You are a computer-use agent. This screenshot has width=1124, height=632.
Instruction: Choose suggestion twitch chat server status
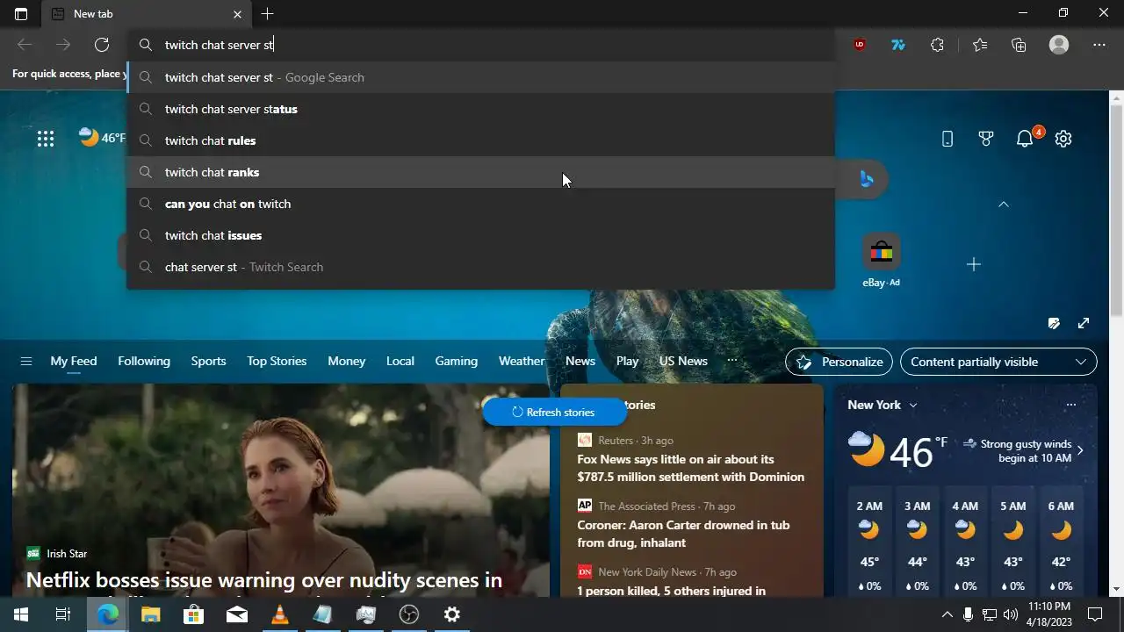pyautogui.click(x=481, y=109)
